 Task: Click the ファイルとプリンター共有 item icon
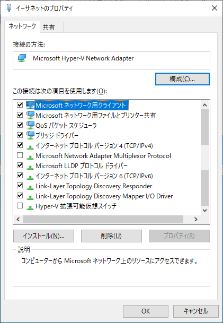(30, 115)
